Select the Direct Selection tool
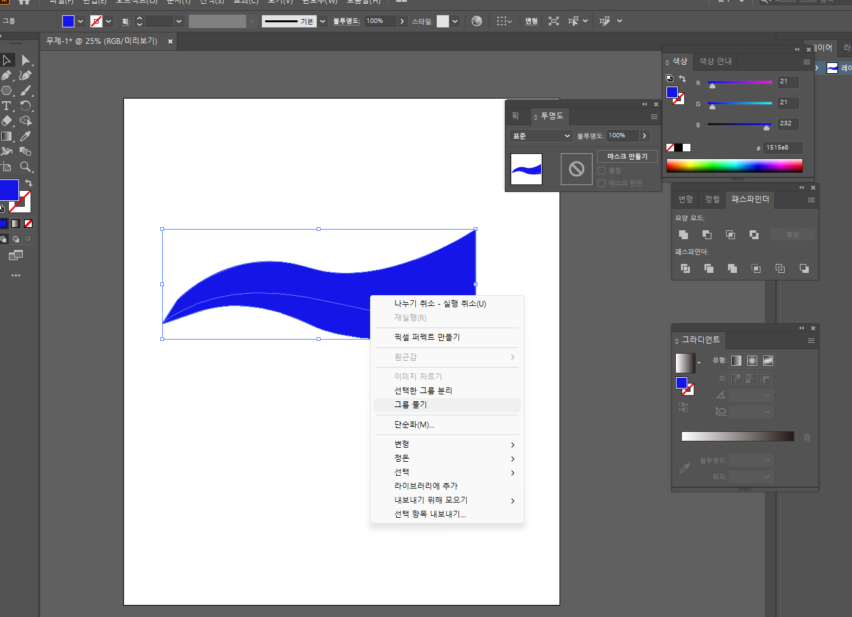This screenshot has width=852, height=617. pyautogui.click(x=25, y=60)
